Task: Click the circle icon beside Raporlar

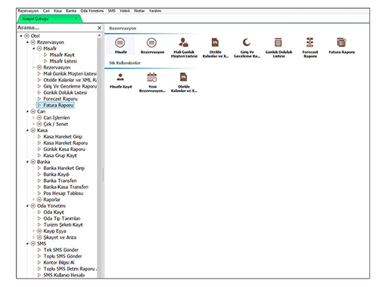Action: pos(39,199)
